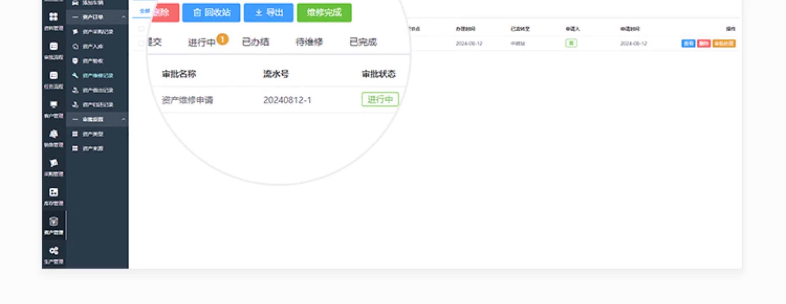Open 生产管理 gears icon in sidebar
This screenshot has width=786, height=304.
54,255
